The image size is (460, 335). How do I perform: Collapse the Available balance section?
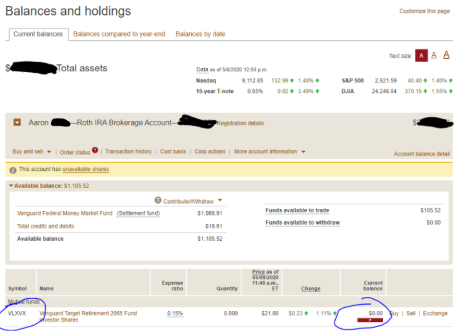pos(11,186)
